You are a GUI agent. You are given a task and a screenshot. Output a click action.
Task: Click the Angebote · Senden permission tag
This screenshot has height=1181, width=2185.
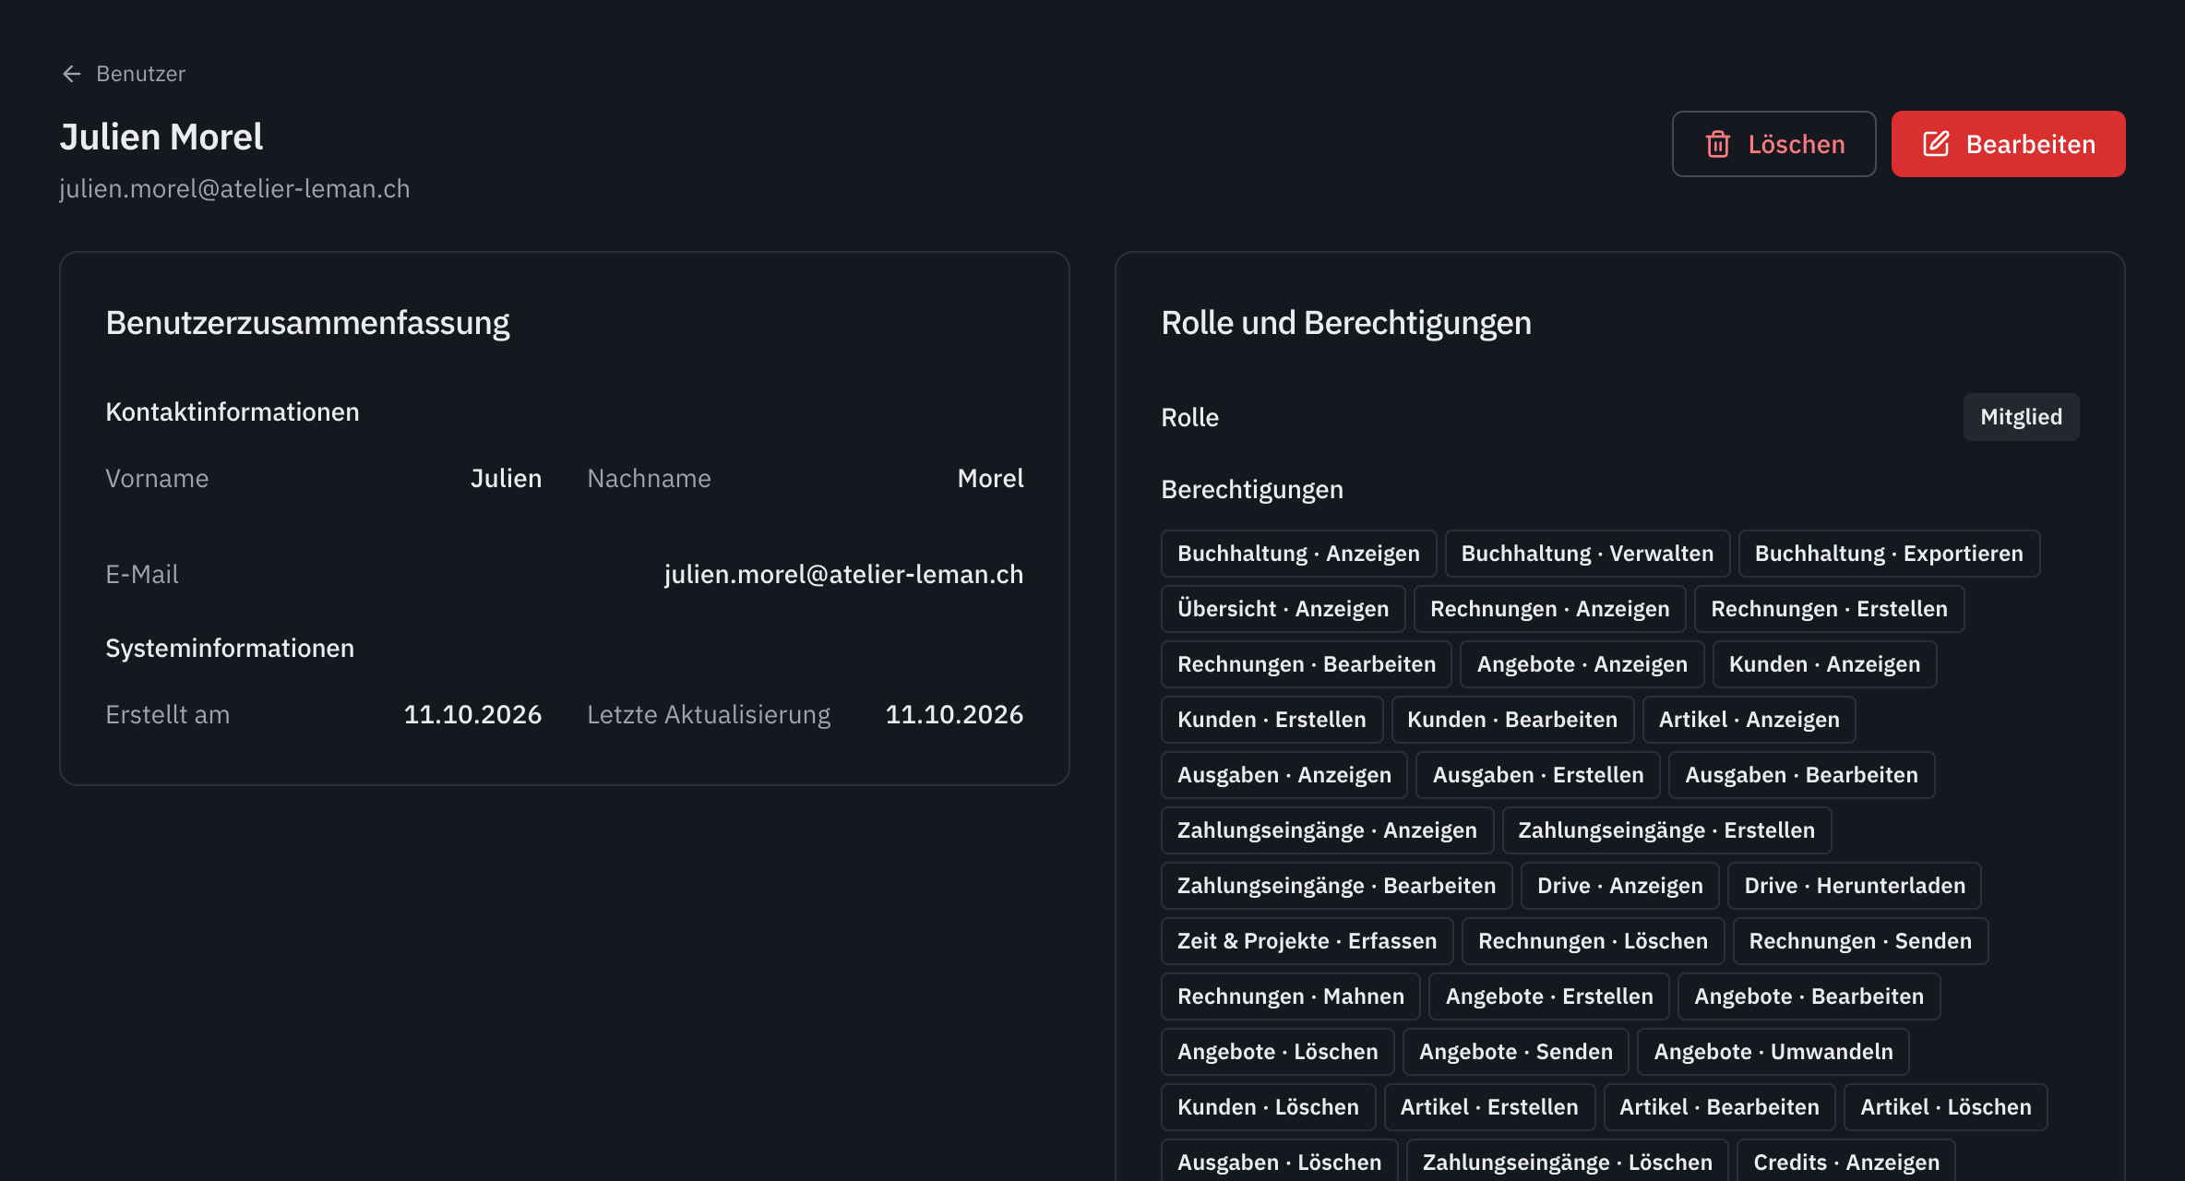click(x=1515, y=1052)
